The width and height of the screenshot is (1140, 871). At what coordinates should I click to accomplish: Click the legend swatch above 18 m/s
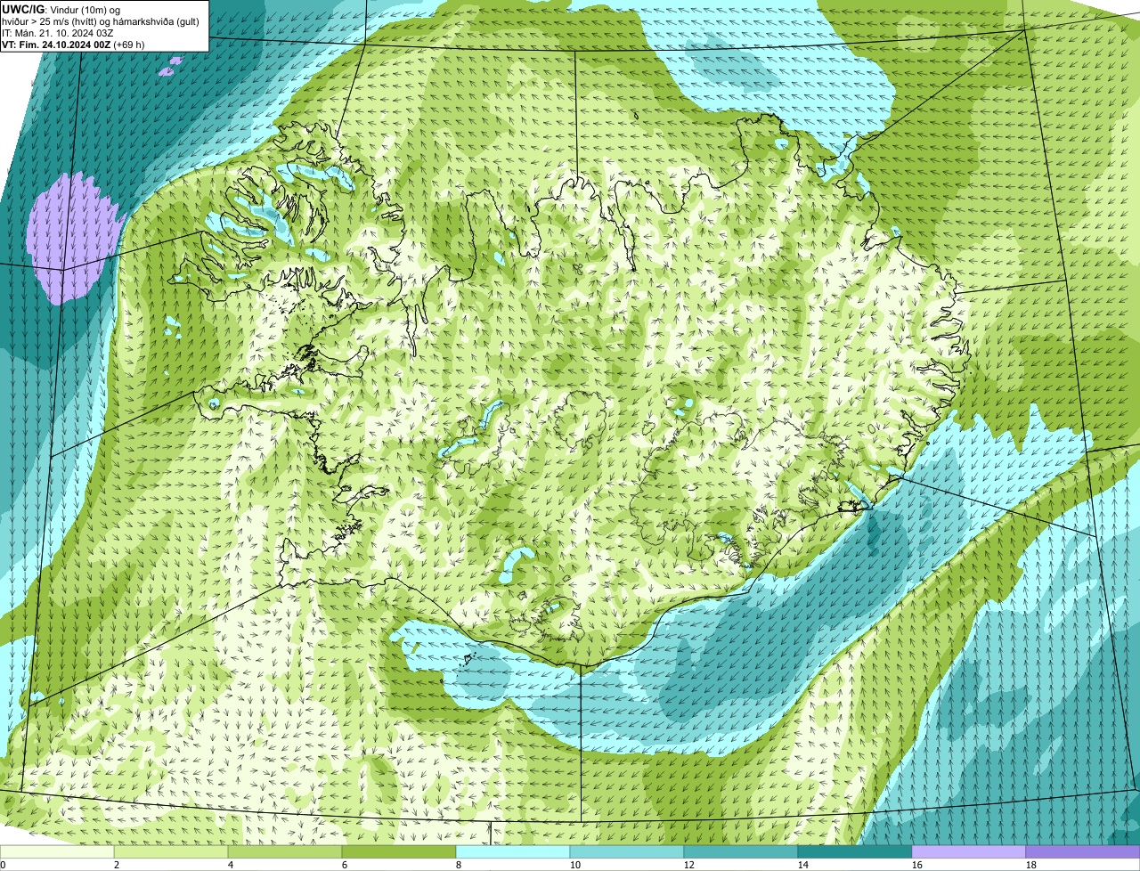pos(1083,851)
